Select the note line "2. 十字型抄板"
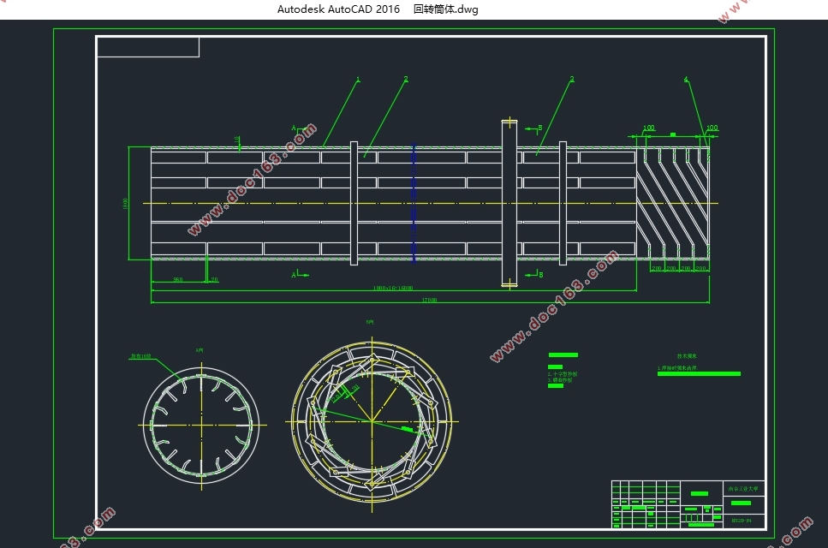 (x=563, y=374)
